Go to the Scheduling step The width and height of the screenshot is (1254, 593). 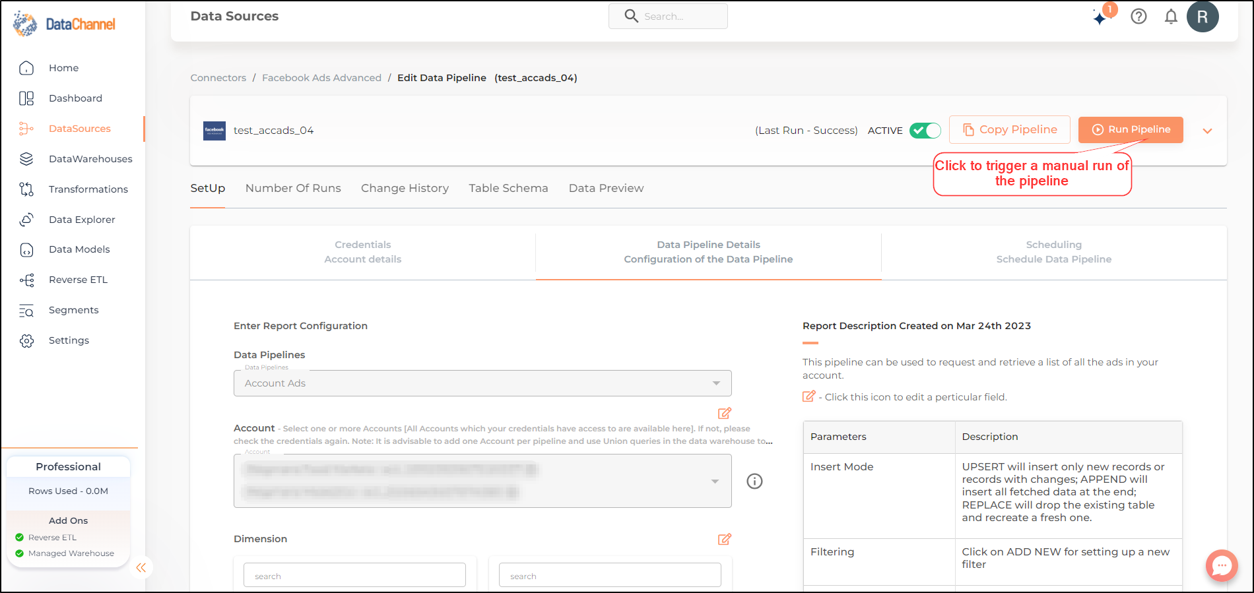pyautogui.click(x=1054, y=252)
